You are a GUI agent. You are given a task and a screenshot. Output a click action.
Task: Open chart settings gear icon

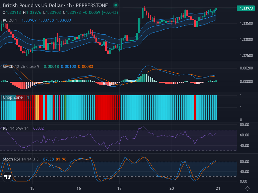click(247, 188)
